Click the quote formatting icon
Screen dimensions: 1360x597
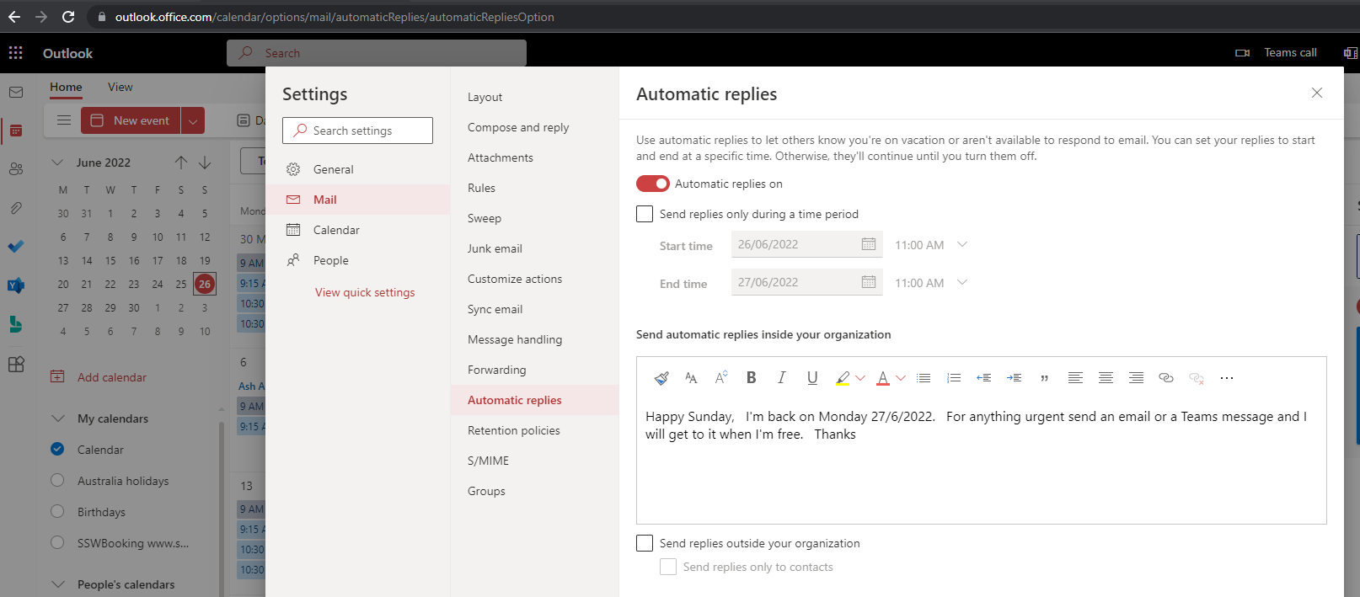tap(1044, 378)
